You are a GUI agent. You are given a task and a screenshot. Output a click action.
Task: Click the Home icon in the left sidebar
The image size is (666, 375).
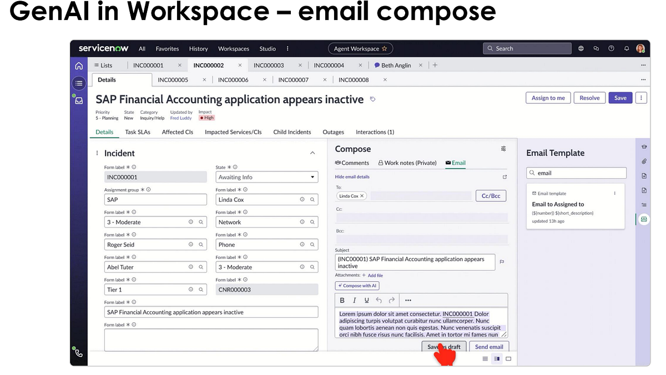pos(79,65)
